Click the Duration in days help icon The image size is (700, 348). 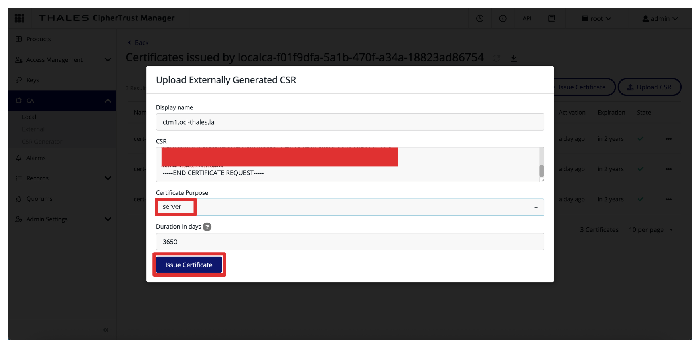click(207, 227)
